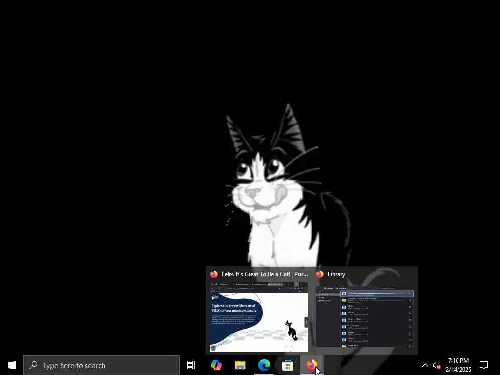Screen dimensions: 500x375
Task: Click the Felix. It's Great To Be a Cat! title
Action: [265, 274]
